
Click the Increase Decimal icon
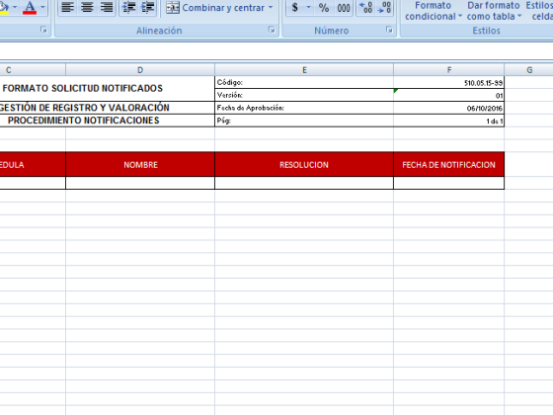point(366,8)
